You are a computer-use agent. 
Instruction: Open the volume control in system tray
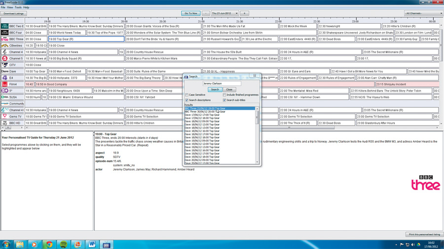pos(413,245)
